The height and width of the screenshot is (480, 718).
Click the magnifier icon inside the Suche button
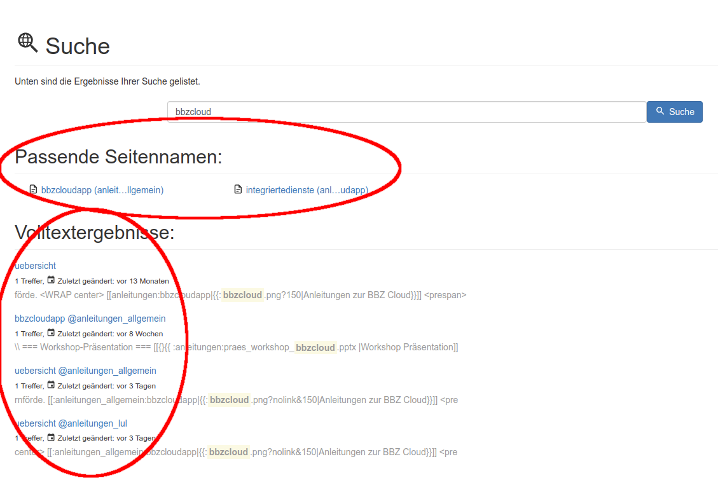pyautogui.click(x=660, y=111)
